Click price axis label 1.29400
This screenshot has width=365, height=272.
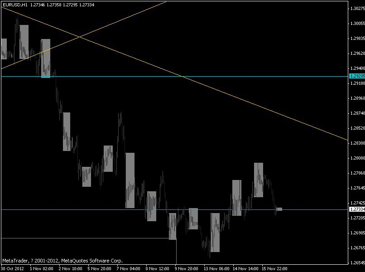click(x=358, y=68)
